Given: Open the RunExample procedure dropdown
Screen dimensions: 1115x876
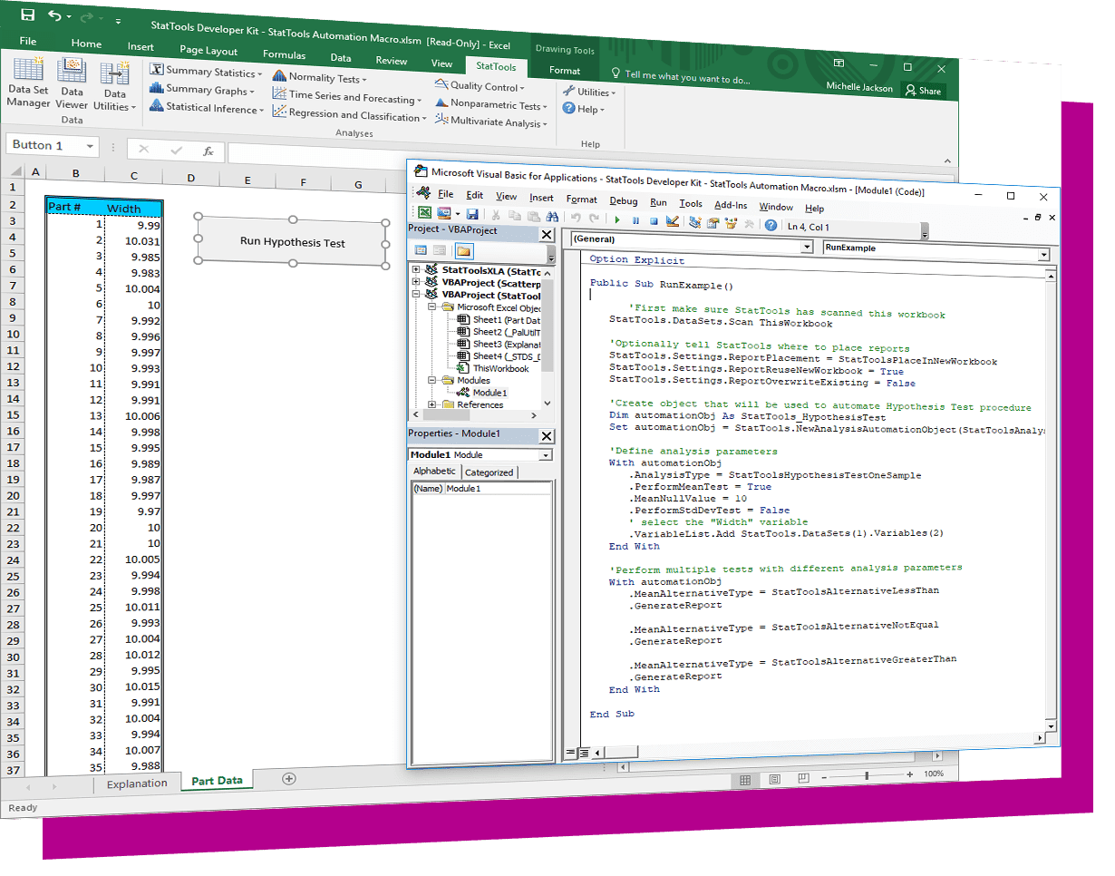Looking at the screenshot, I should 936,248.
